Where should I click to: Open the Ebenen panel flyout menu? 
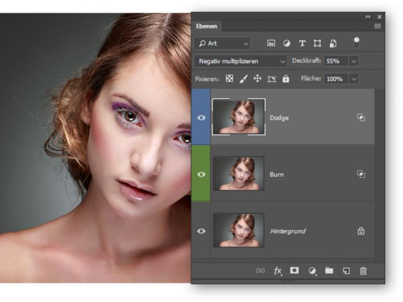point(377,26)
